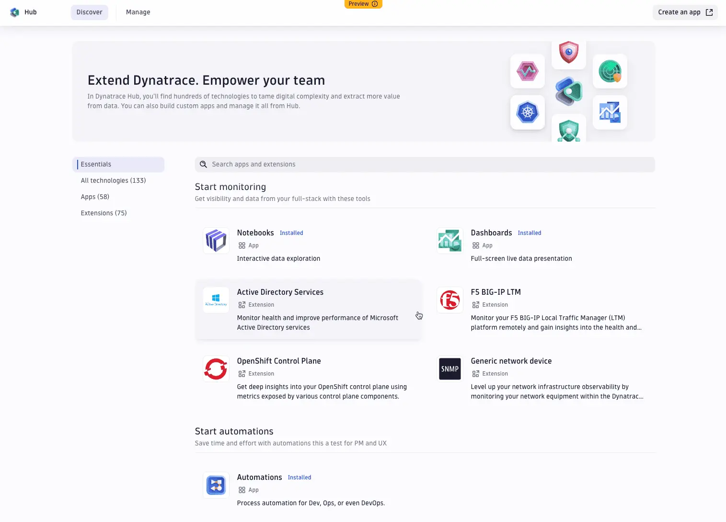Click the green shield person banner icon
726x522 pixels.
click(569, 128)
